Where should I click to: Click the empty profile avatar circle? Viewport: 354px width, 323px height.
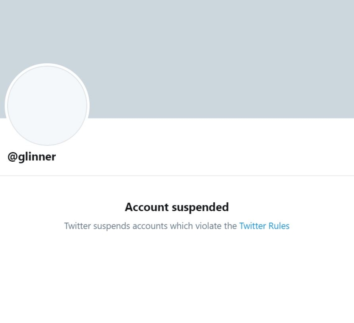[47, 106]
